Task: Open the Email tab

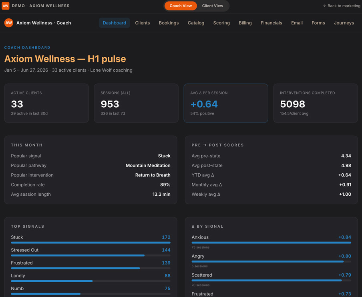Action: tap(297, 23)
